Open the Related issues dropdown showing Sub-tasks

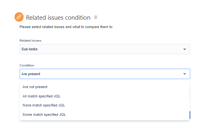105,49
